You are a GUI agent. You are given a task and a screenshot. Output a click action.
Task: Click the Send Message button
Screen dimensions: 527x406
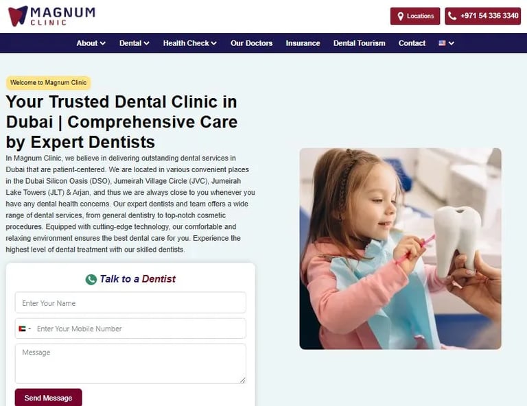49,398
